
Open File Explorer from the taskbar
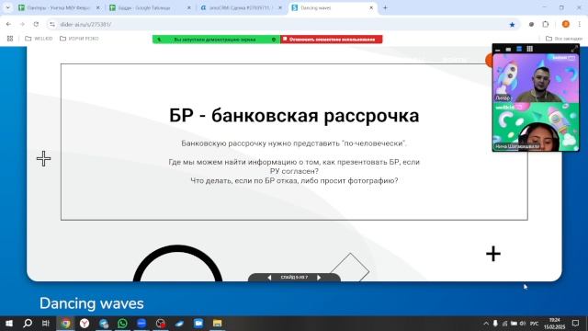pos(217,323)
